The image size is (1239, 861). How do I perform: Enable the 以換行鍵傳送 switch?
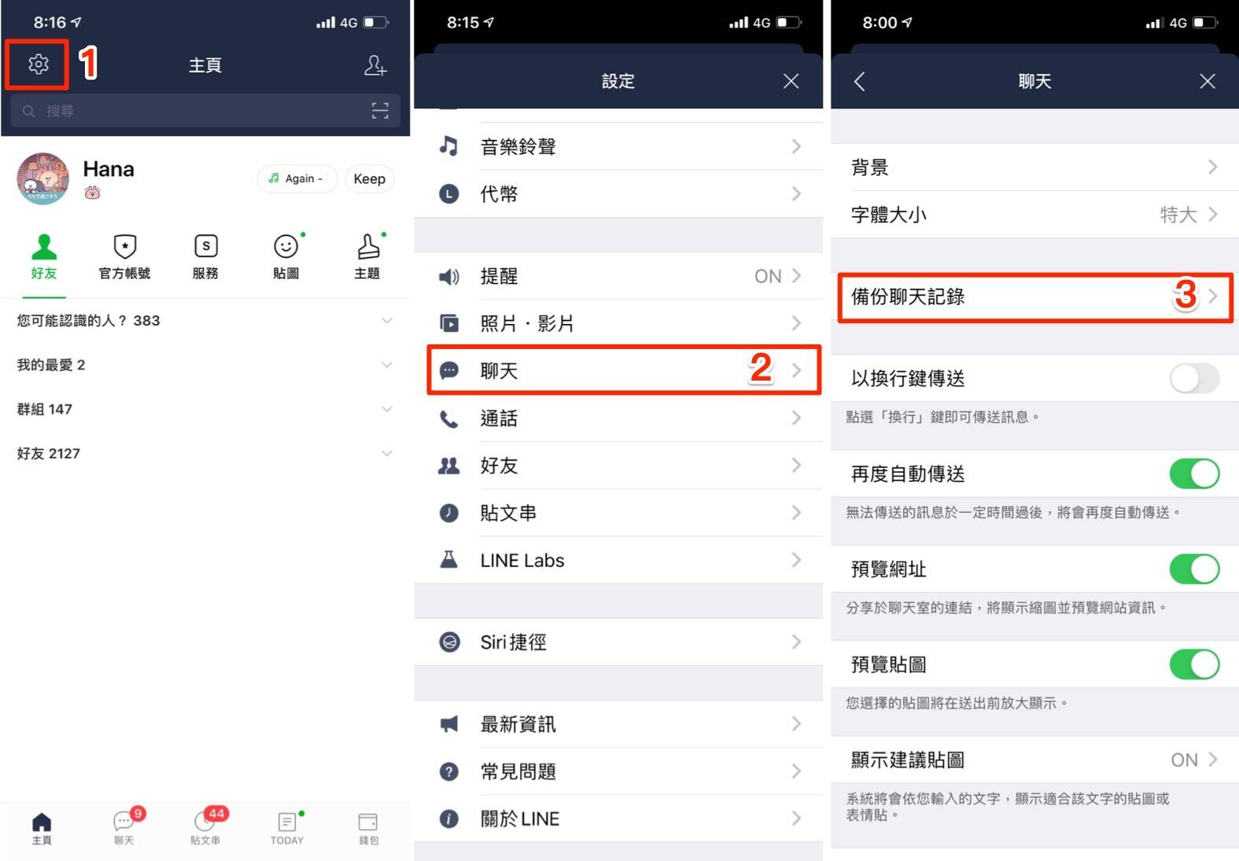point(1194,378)
